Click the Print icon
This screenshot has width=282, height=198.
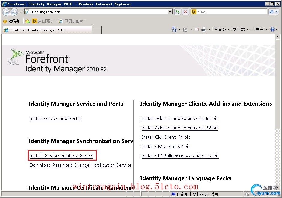tap(204, 29)
